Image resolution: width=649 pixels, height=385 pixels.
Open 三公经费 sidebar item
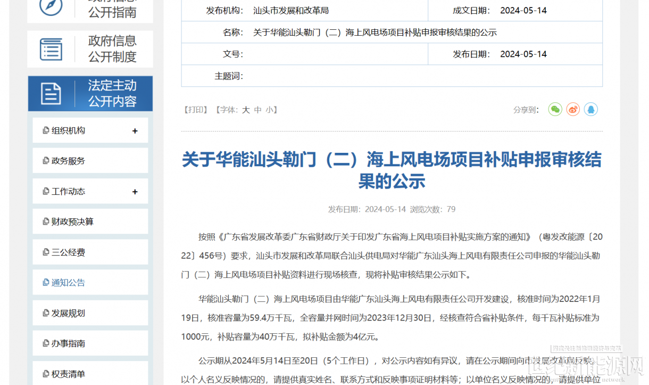click(90, 252)
